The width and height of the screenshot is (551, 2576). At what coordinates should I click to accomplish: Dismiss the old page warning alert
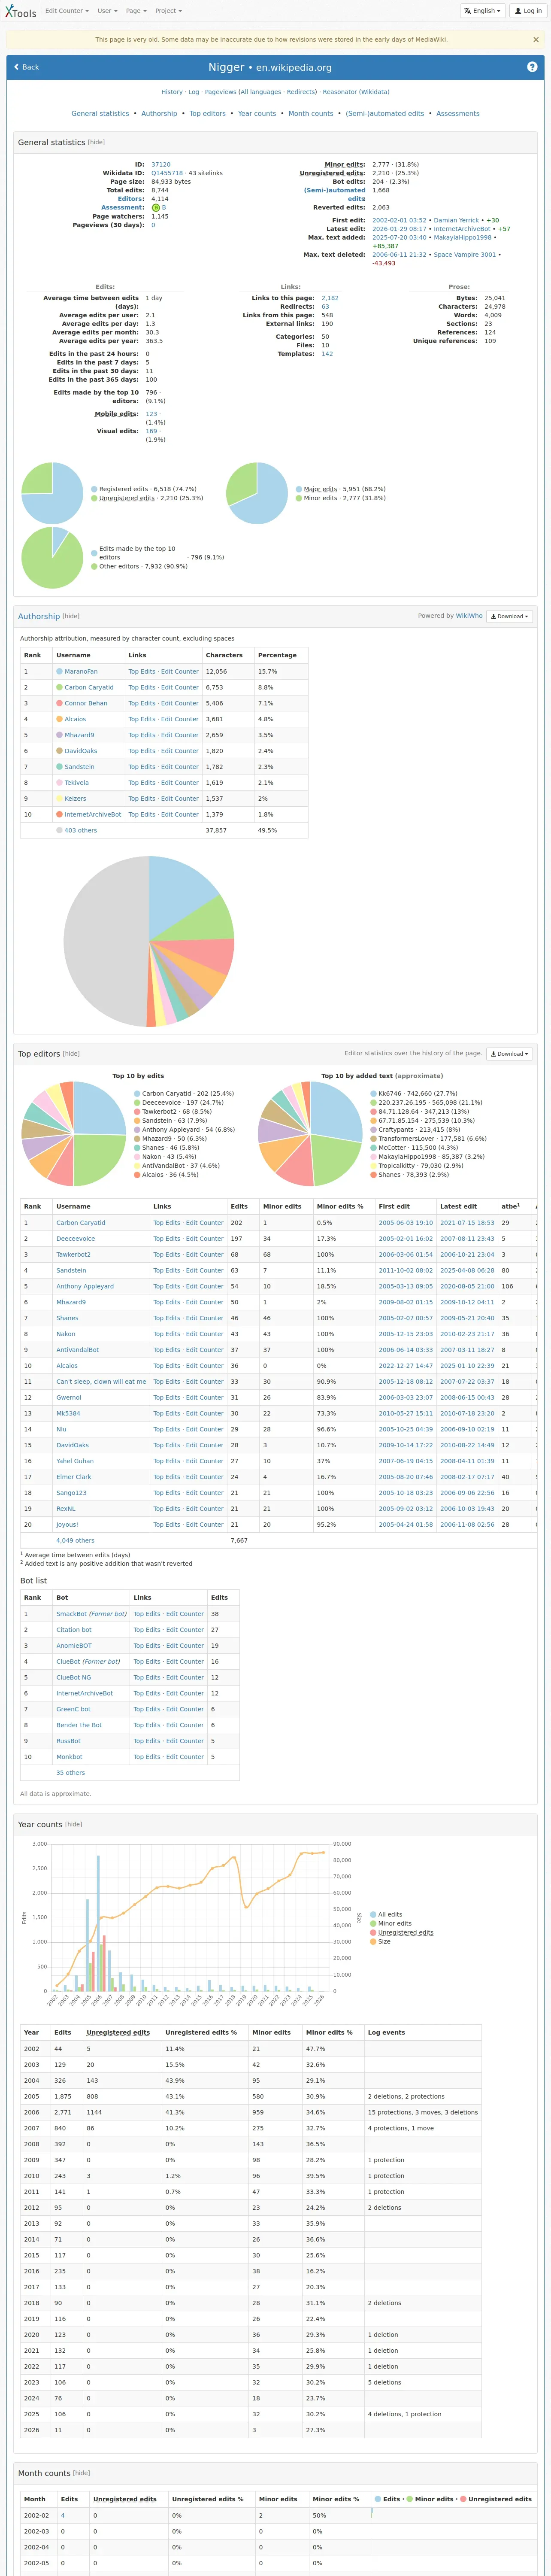click(535, 40)
